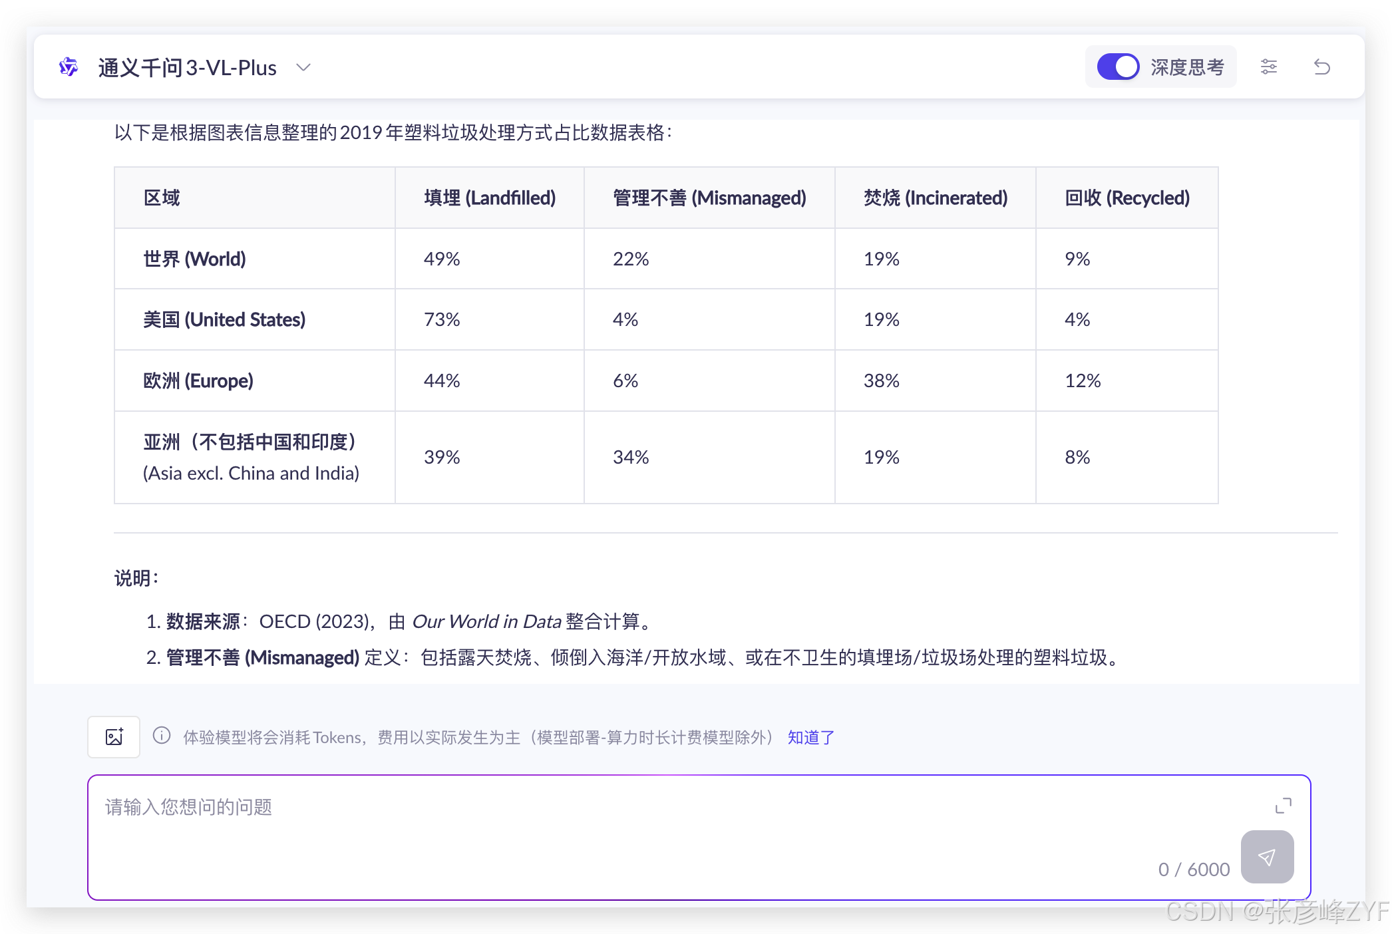Click the Tongyi Qianwen logo icon
This screenshot has width=1392, height=934.
pos(69,67)
